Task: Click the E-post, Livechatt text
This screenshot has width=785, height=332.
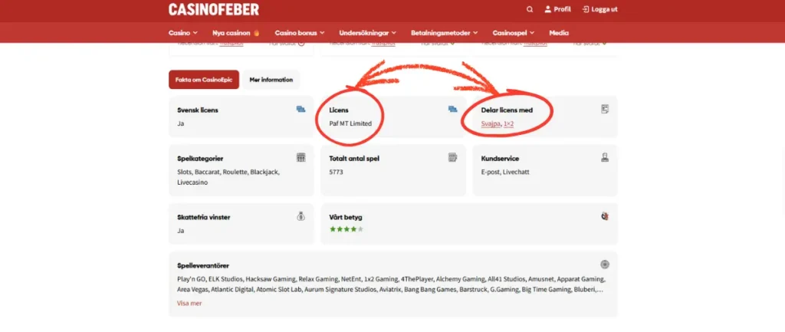Action: (x=505, y=172)
